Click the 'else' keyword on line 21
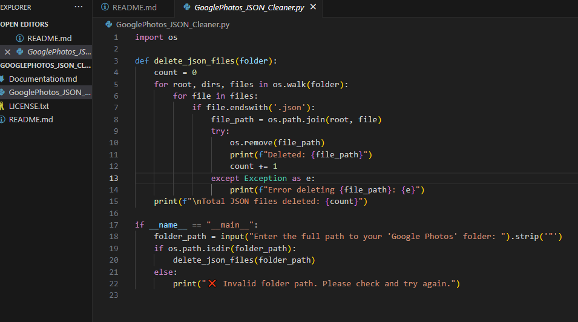578x322 pixels. (163, 272)
